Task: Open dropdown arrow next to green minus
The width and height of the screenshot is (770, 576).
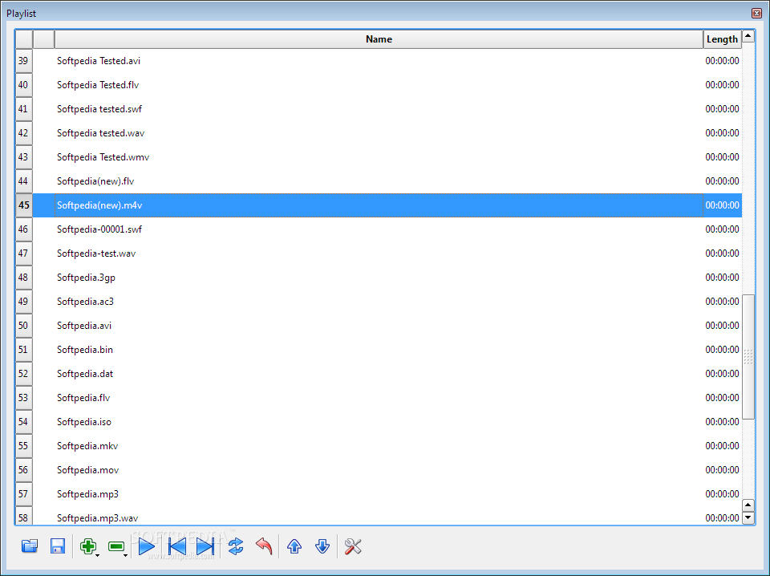Action: pyautogui.click(x=126, y=555)
